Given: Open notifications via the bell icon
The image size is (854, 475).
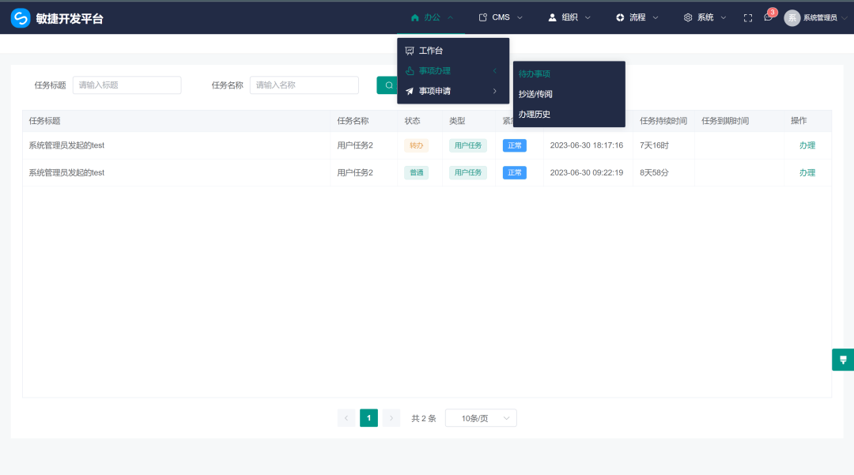Looking at the screenshot, I should click(x=768, y=17).
